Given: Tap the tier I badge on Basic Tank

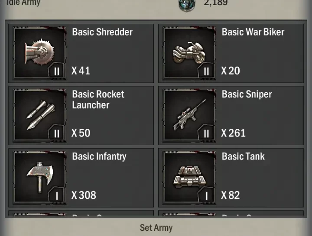Looking at the screenshot, I should [206, 195].
